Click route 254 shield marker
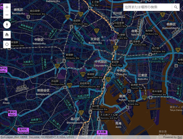 coord(68,17)
